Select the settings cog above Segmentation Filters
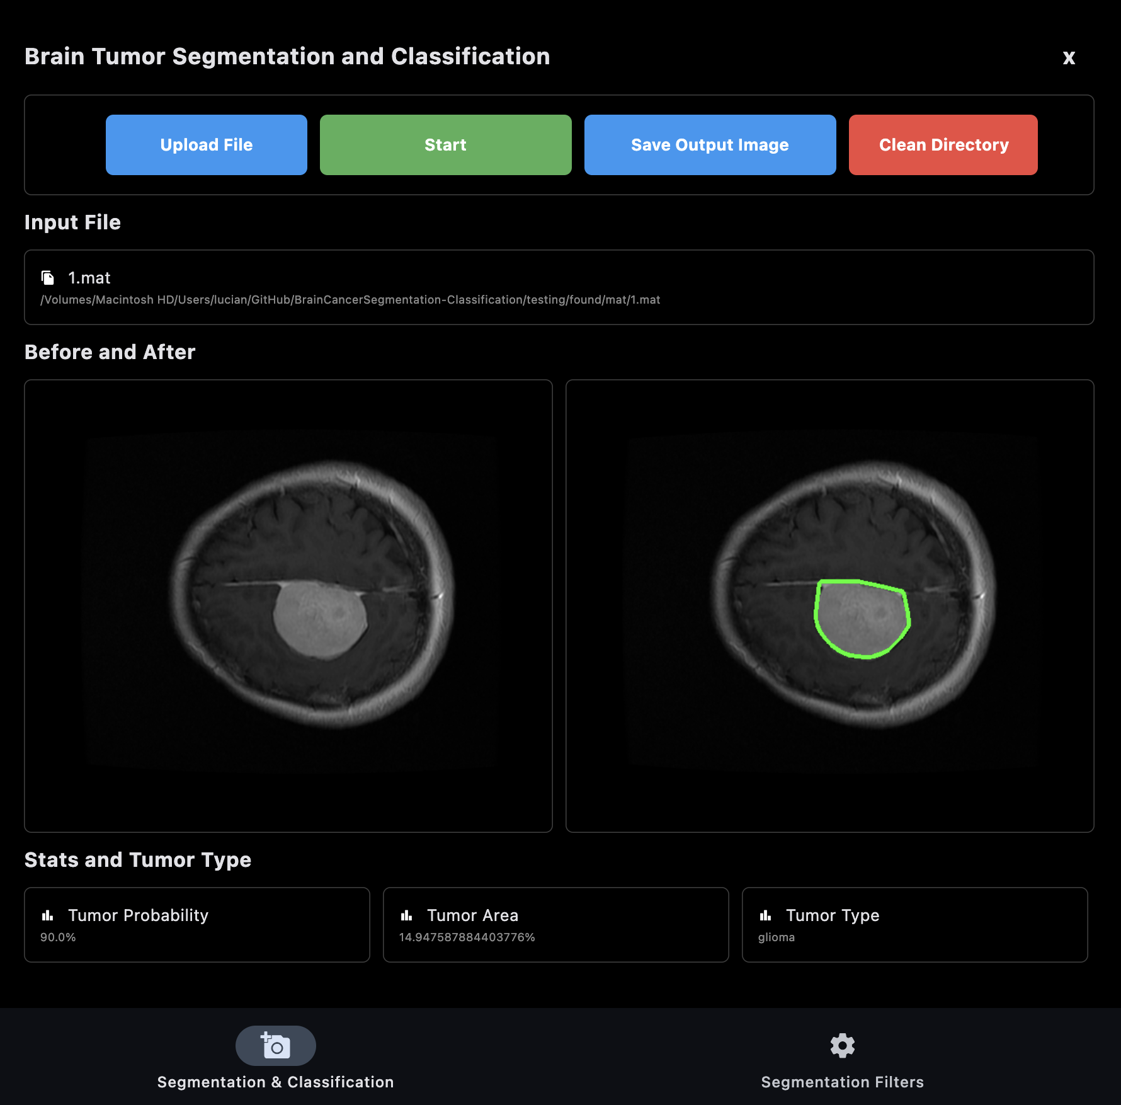Image resolution: width=1121 pixels, height=1105 pixels. (843, 1045)
